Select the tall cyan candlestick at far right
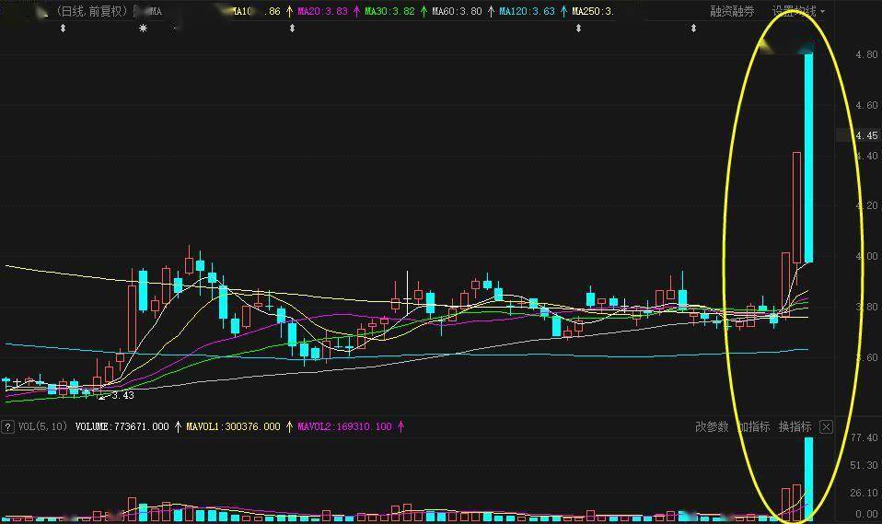Screen dimensions: 882x524 tap(808, 157)
